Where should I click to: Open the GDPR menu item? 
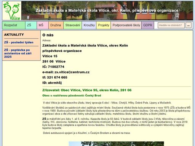(x=148, y=25)
